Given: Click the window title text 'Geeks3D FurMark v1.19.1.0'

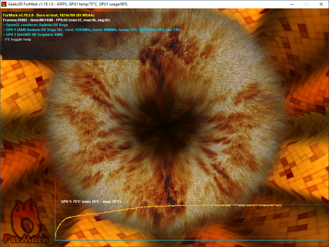Looking at the screenshot, I should (x=31, y=4).
